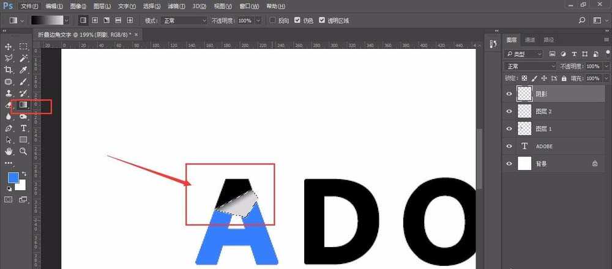Viewport: 612px width, 269px height.
Task: Choose reflected gradient style
Action: (x=118, y=20)
